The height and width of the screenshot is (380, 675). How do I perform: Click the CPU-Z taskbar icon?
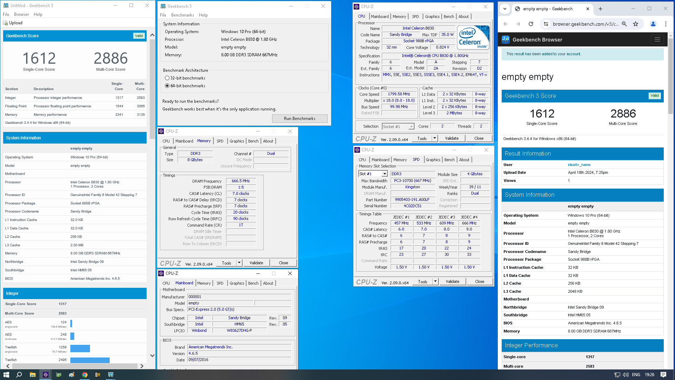46,375
